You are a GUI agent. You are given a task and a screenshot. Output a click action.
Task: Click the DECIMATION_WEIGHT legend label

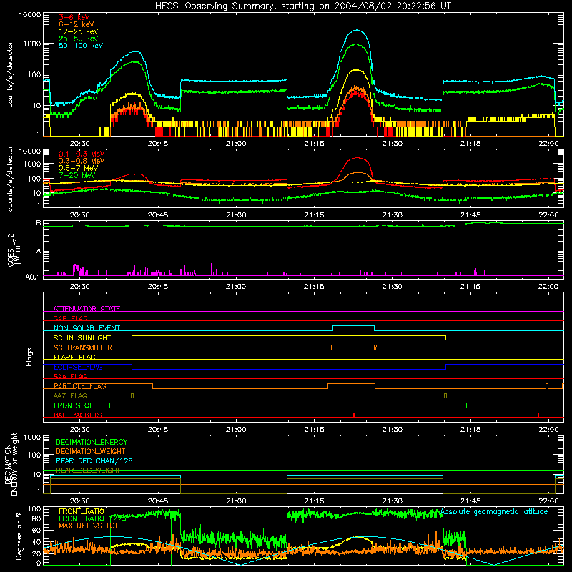point(91,451)
